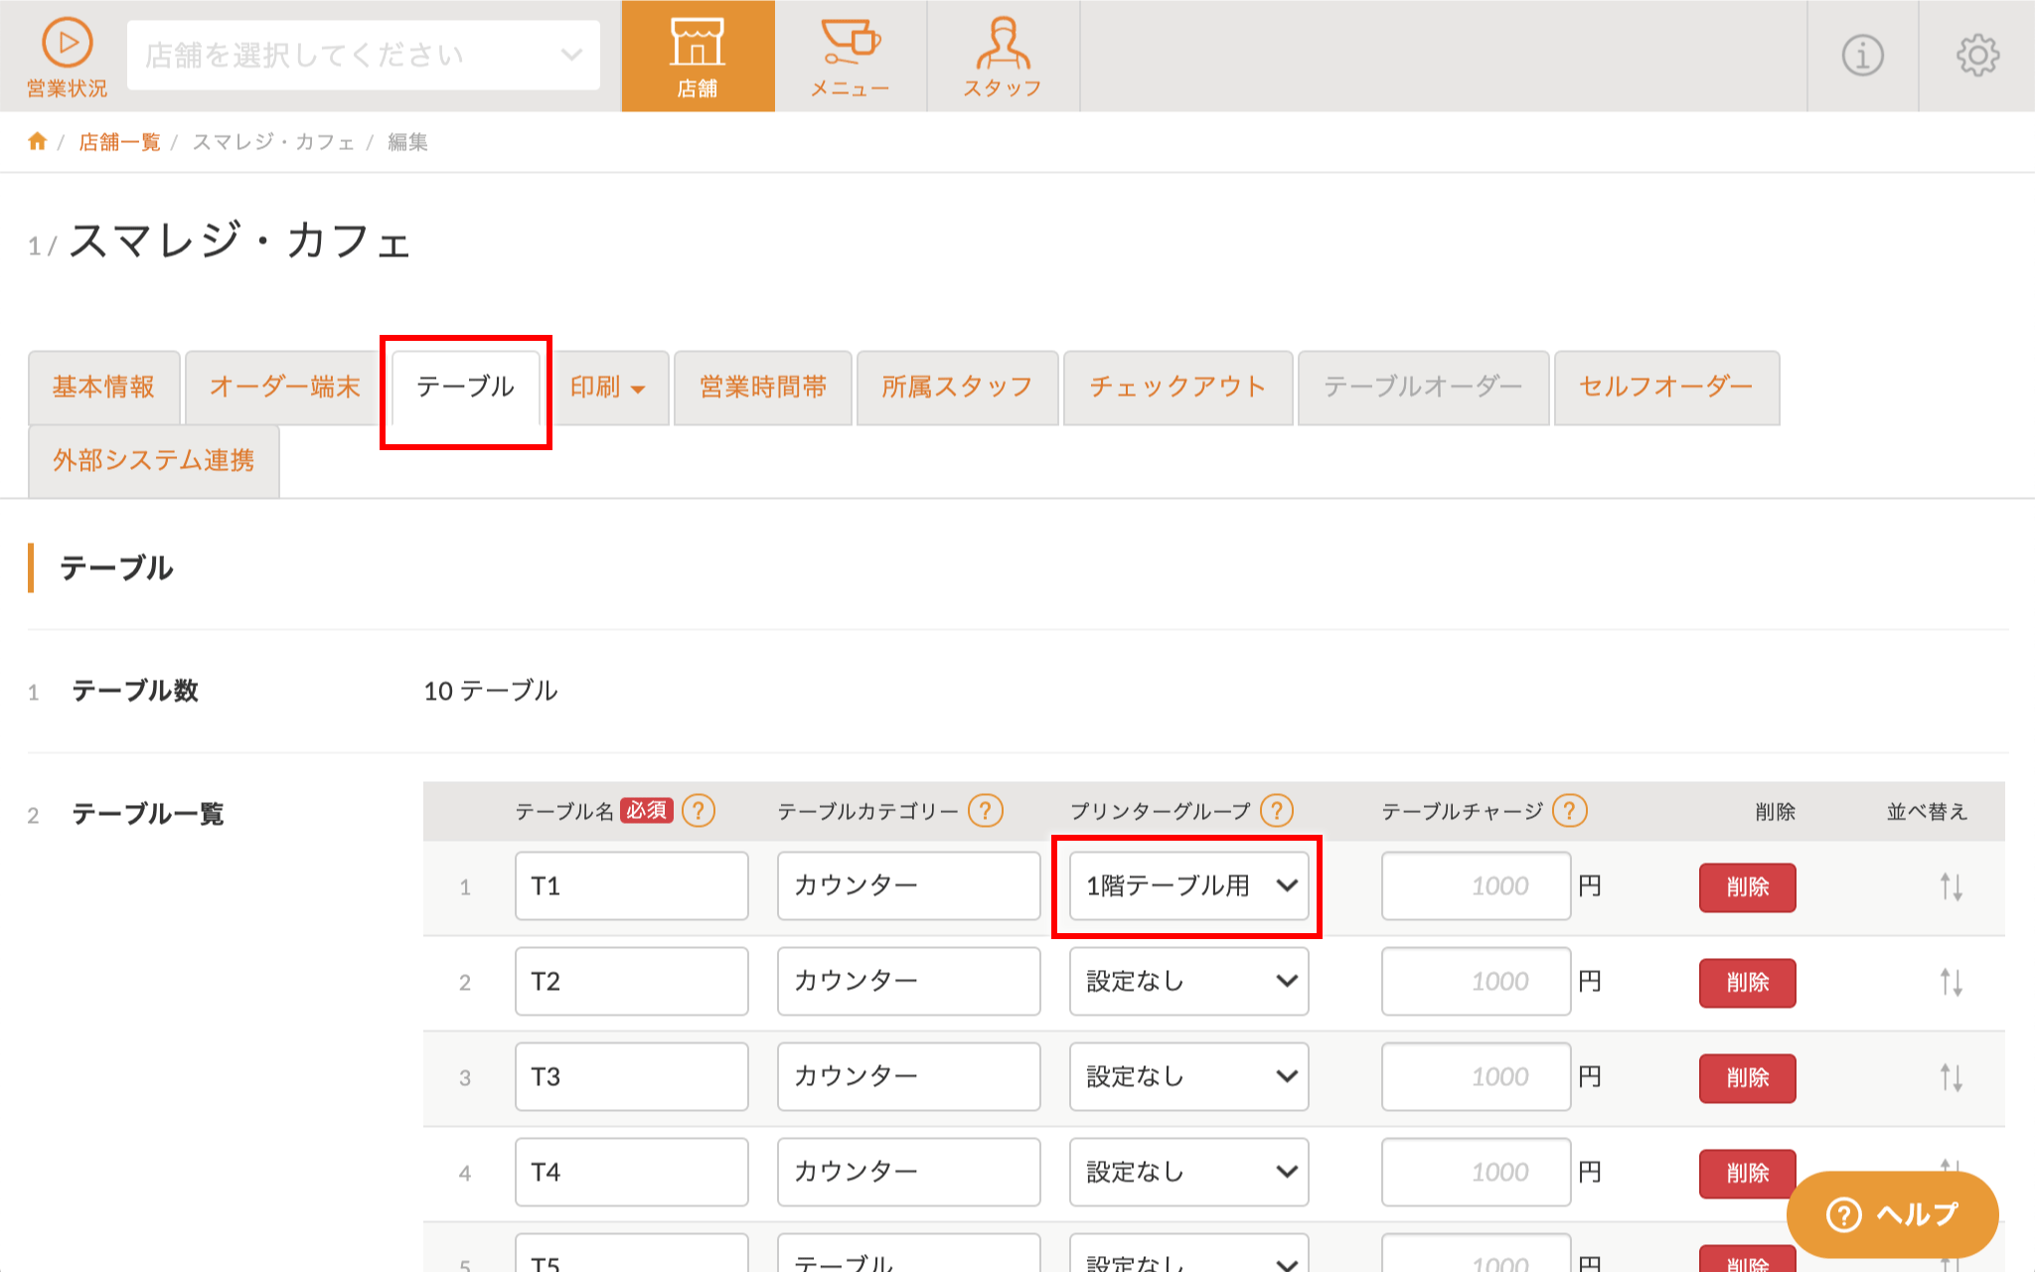Switch to the 所属スタッフ tab
The image size is (2035, 1272).
(x=957, y=388)
